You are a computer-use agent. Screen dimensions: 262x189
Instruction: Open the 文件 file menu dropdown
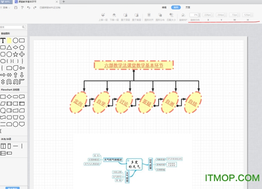coord(6,8)
